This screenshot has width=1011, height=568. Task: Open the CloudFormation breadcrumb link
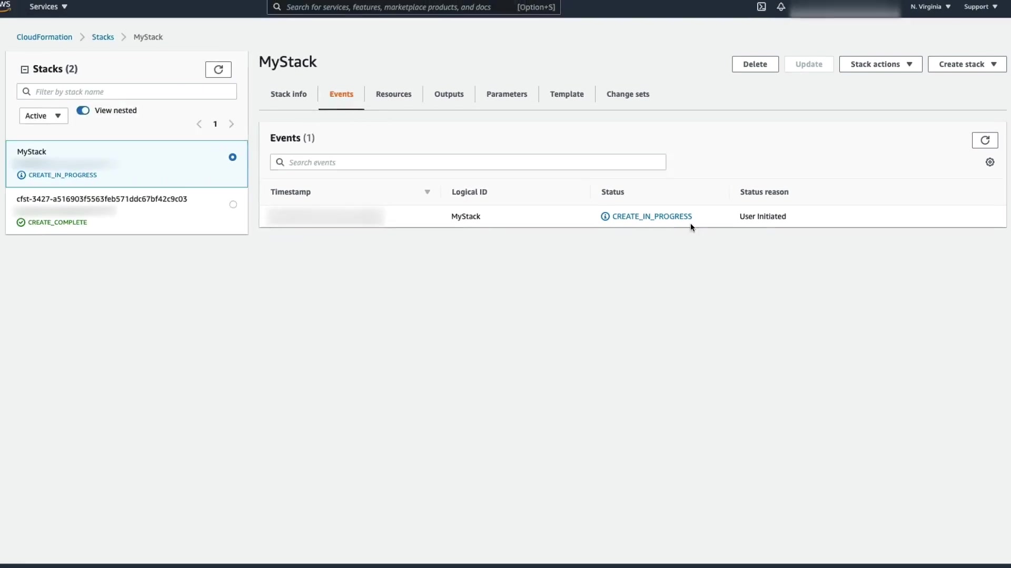[44, 37]
